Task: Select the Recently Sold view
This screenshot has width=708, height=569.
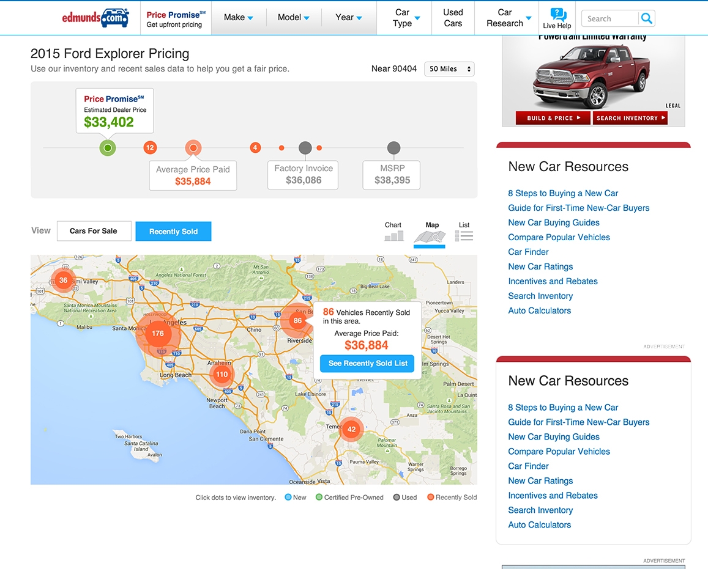Action: pos(173,231)
